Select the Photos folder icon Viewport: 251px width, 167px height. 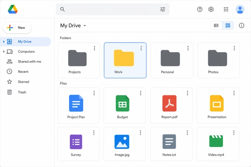(217, 58)
